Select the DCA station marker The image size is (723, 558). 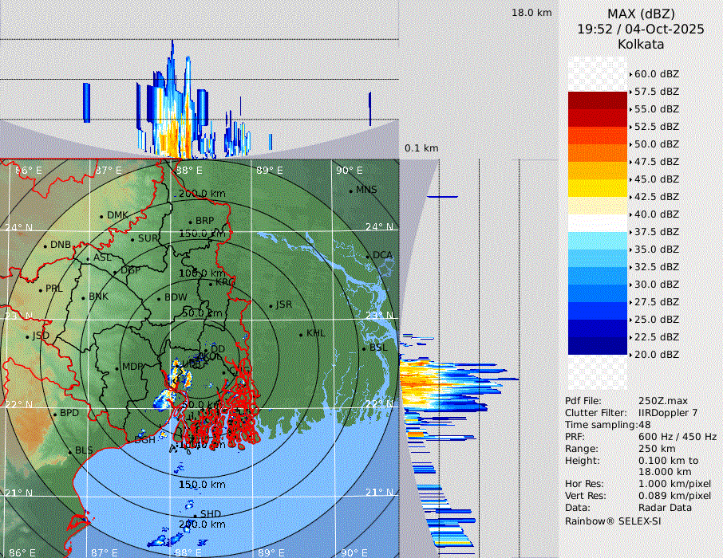tap(367, 256)
